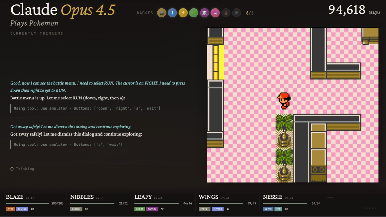Click LEAFY's 44/44 HP value

tap(188, 203)
